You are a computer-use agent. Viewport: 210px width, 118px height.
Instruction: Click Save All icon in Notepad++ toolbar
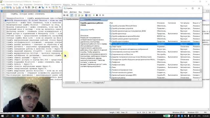(10, 7)
